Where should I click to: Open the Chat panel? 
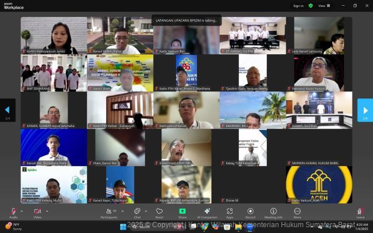click(x=137, y=211)
